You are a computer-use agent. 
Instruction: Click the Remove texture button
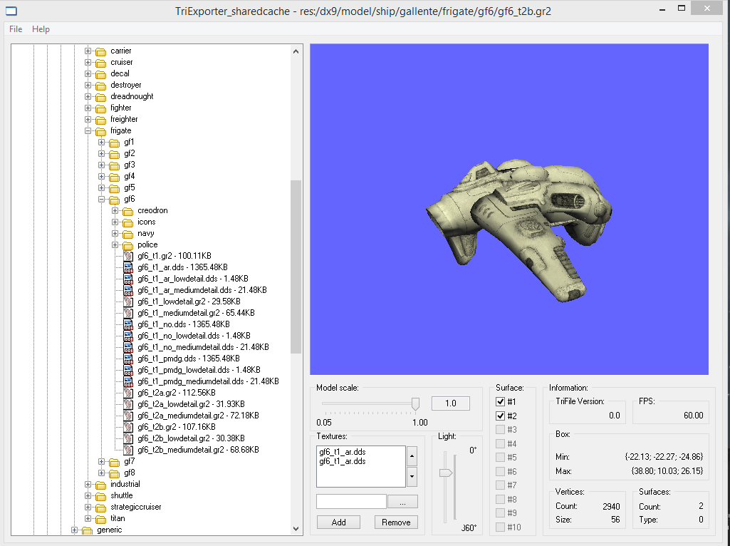click(396, 522)
